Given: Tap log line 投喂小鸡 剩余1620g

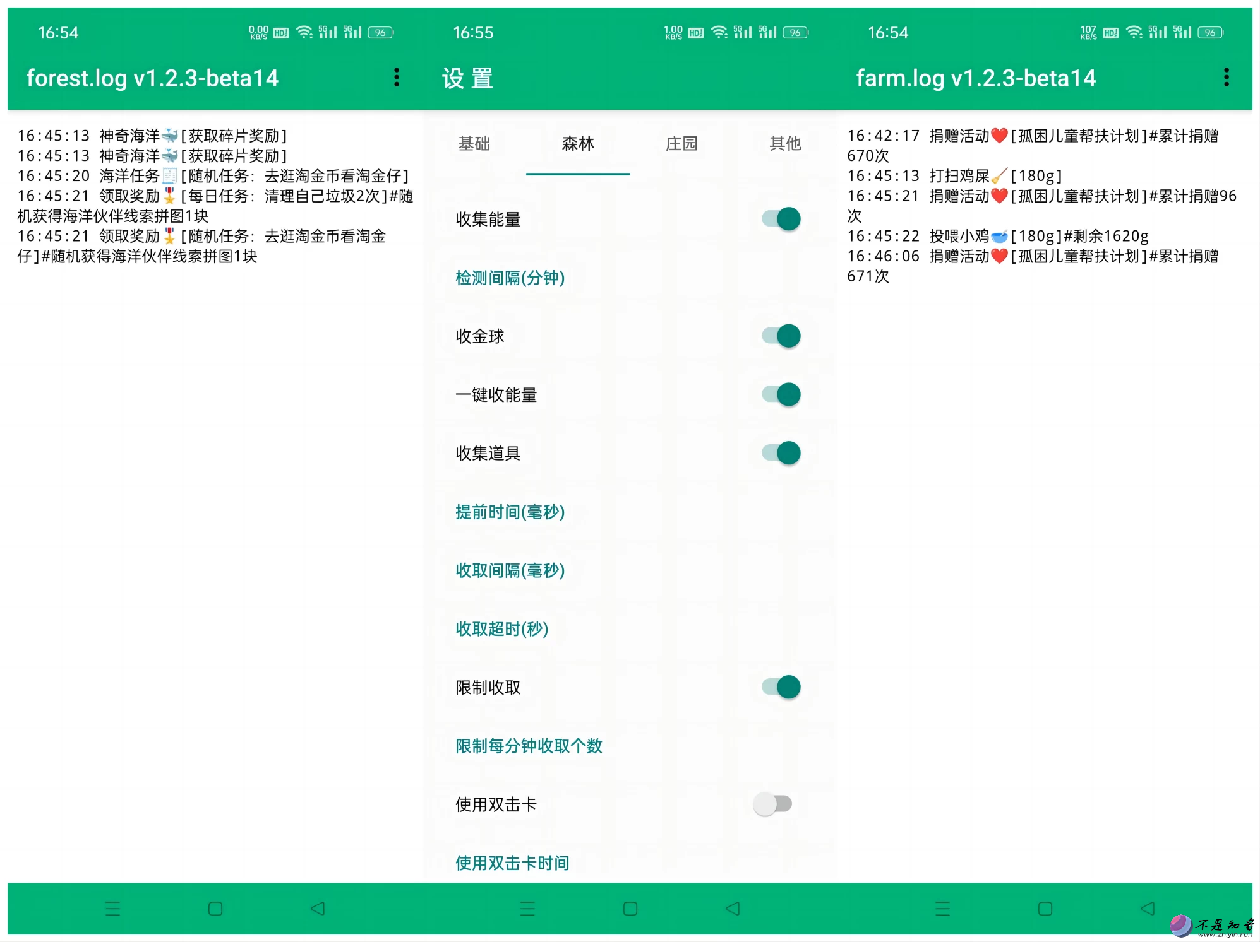Looking at the screenshot, I should point(998,236).
